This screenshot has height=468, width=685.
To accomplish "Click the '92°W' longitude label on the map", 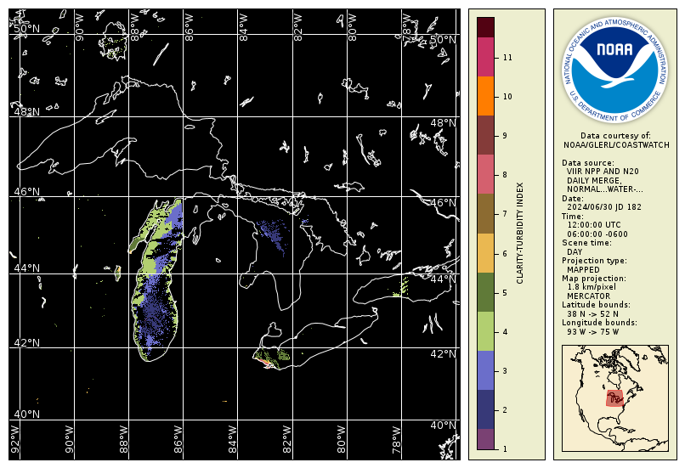I will pos(14,440).
